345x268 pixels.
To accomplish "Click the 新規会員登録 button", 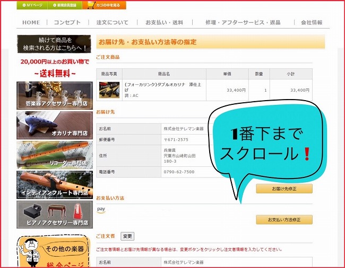I will [x=64, y=5].
